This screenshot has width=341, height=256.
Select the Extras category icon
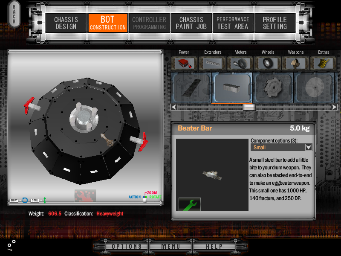pos(324,63)
